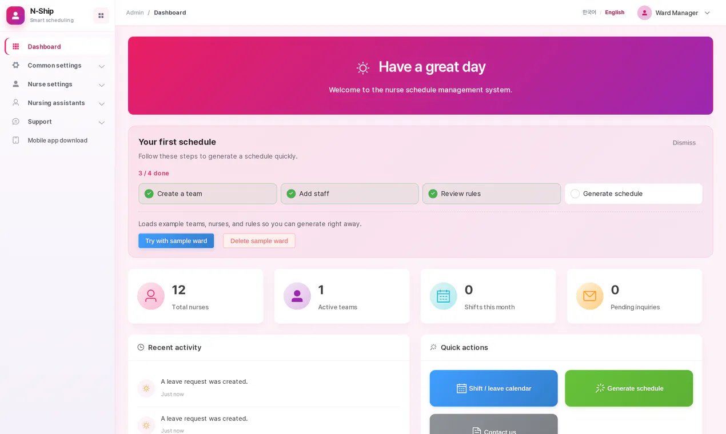Click the sun icon beside first leave request
This screenshot has width=726, height=434.
click(x=146, y=388)
